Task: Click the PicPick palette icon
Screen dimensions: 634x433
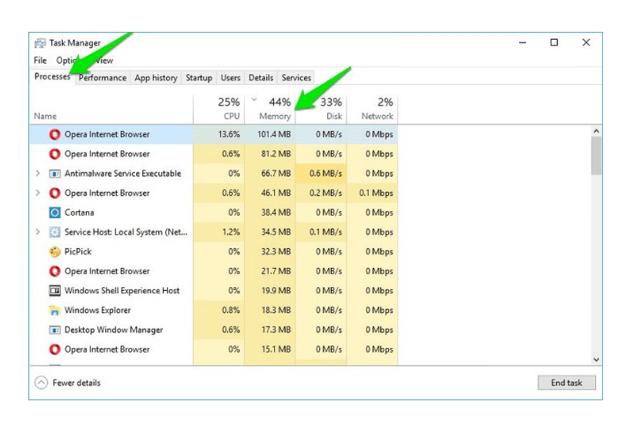Action: (x=55, y=252)
